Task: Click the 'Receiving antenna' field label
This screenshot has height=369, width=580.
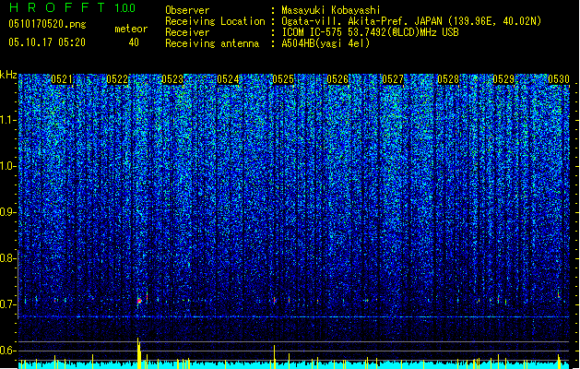Action: (x=212, y=43)
